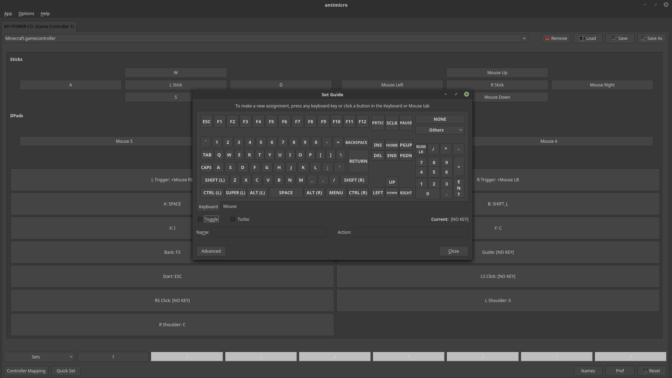Switch to the Mouse tab
This screenshot has height=378, width=672.
click(230, 206)
